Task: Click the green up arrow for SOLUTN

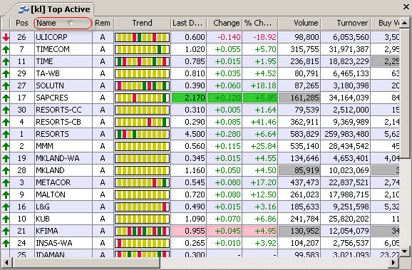Action: (6, 85)
